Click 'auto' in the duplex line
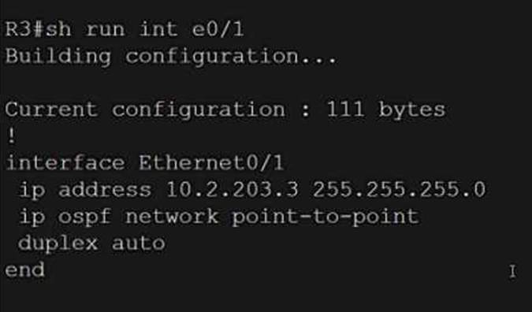This screenshot has width=532, height=312. click(138, 243)
